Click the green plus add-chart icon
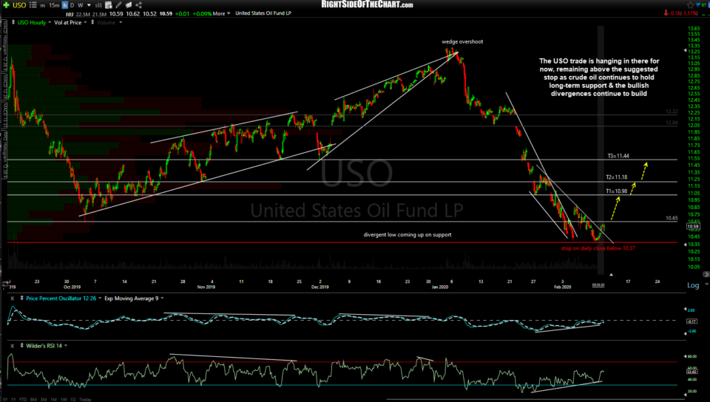 [6, 5]
